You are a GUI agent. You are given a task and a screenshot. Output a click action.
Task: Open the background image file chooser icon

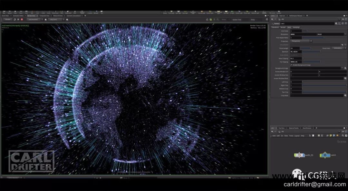pos(345,68)
